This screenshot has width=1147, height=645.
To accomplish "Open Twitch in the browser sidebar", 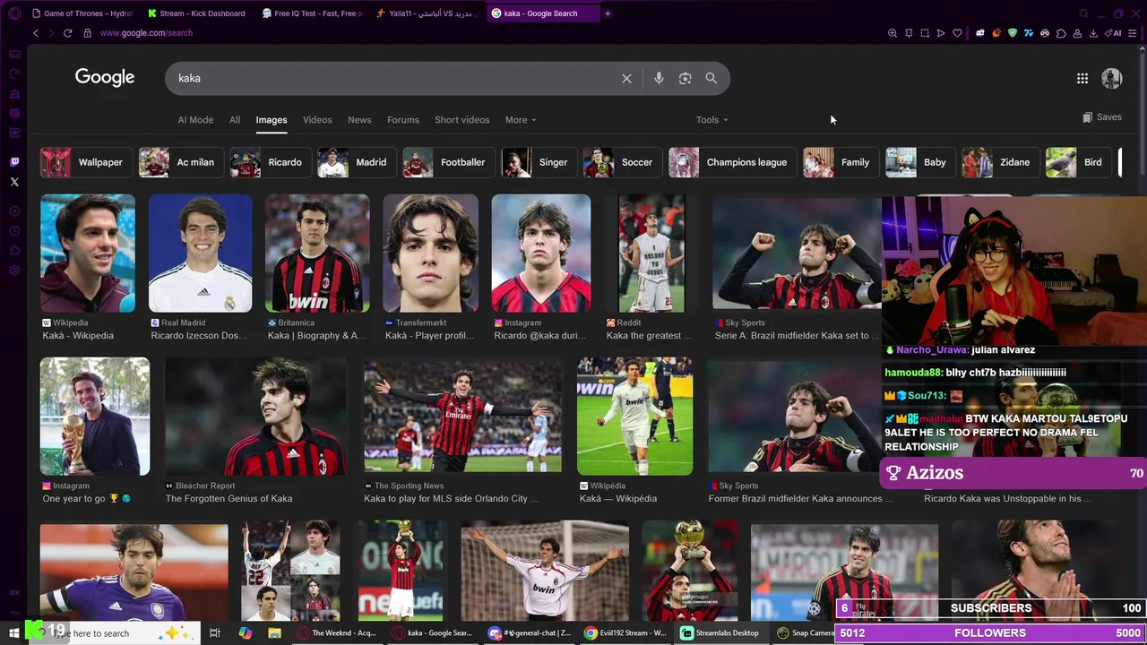I will pyautogui.click(x=14, y=162).
